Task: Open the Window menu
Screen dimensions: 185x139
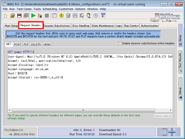Action: coord(92,9)
